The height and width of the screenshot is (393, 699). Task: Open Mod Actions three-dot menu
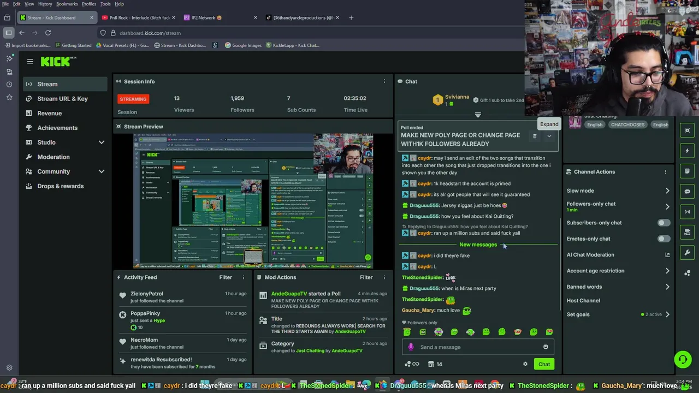pyautogui.click(x=384, y=277)
